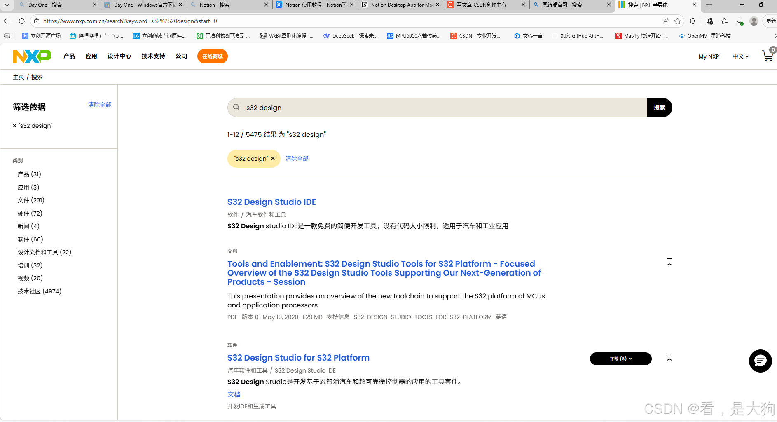
Task: Open CSDN - 专业开发 bookmark
Action: [x=475, y=36]
